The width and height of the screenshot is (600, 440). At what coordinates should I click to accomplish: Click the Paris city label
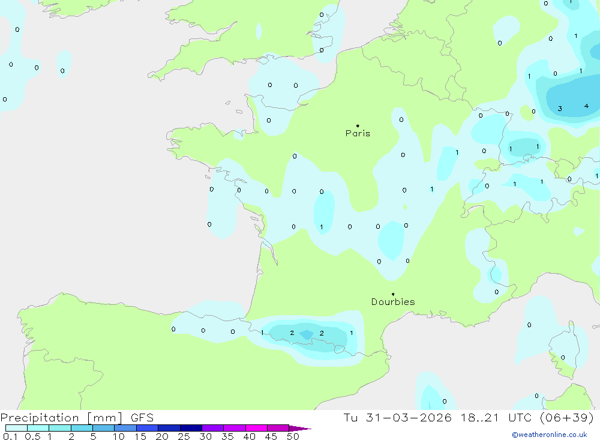pos(358,133)
